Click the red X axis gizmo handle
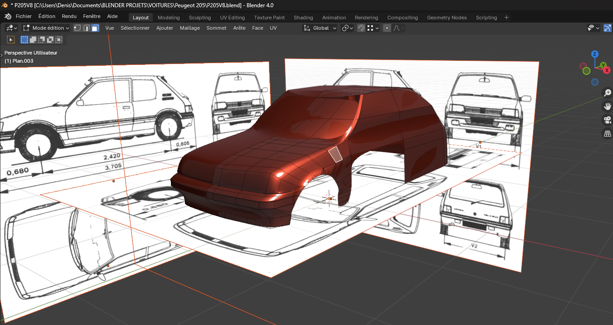The image size is (613, 325). click(x=607, y=70)
